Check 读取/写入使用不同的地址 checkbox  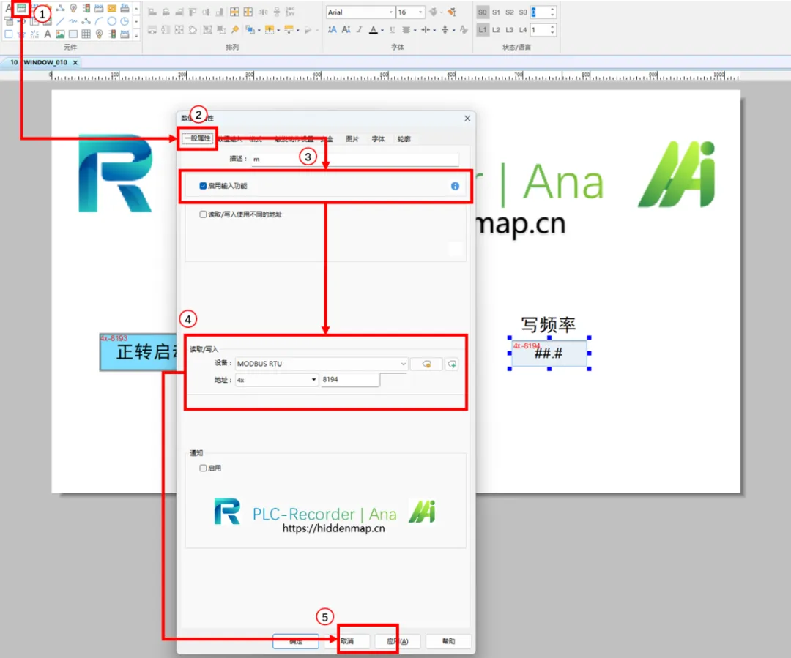point(203,214)
